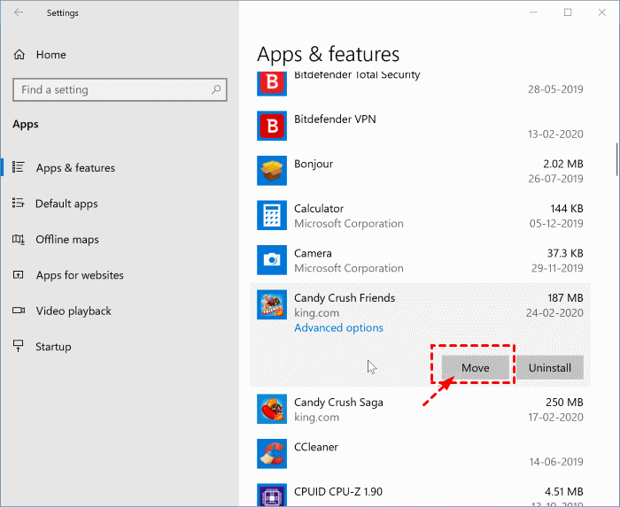620x507 pixels.
Task: Click the 37.3 KB size value
Action: tap(565, 253)
